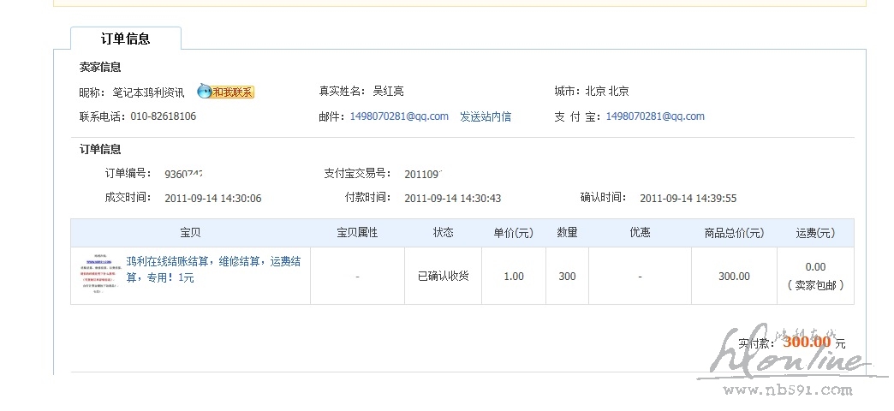Click the 卖家包邮 shipping note
This screenshot has width=894, height=411.
(x=815, y=285)
